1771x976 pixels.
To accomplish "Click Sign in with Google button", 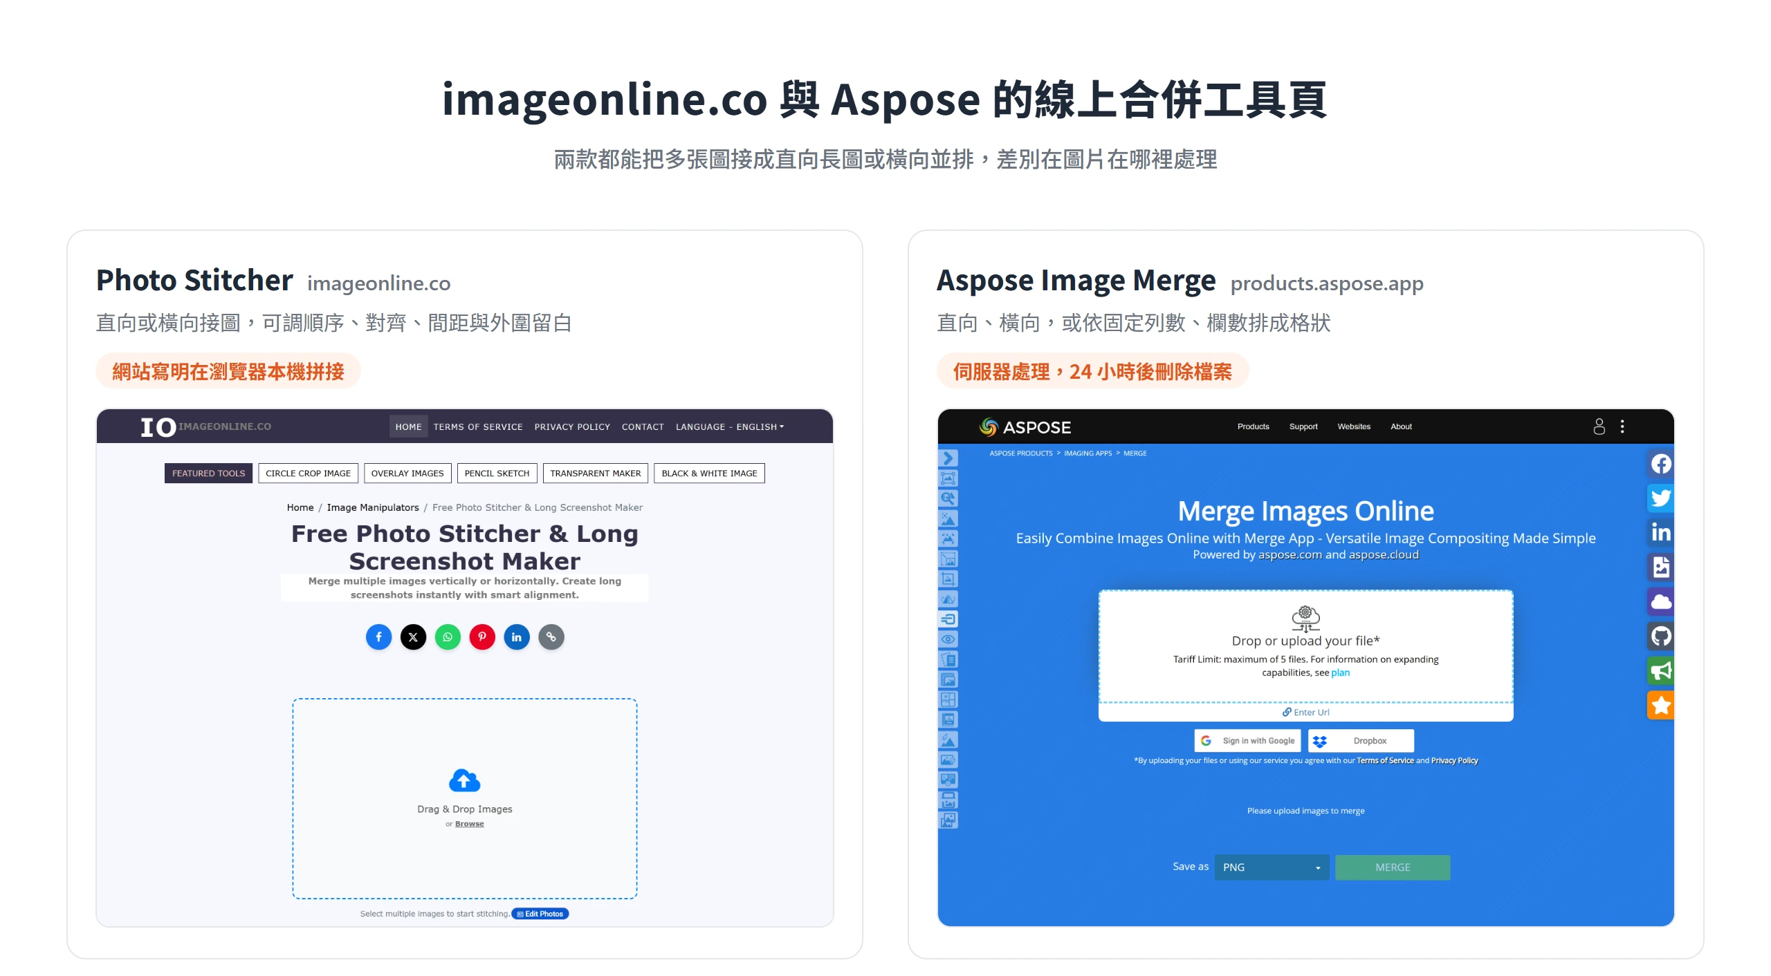I will pos(1247,741).
